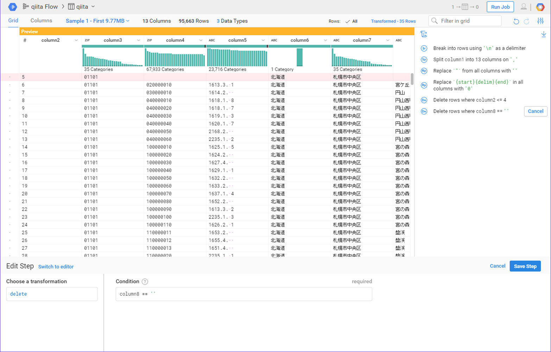Image resolution: width=551 pixels, height=352 pixels.
Task: Click the Save Step button
Action: click(525, 266)
